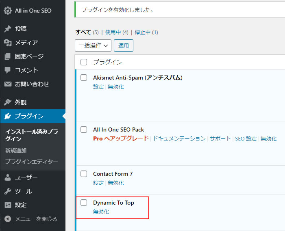The width and height of the screenshot is (285, 231).
Task: Click the メディア media icon
Action: coord(8,43)
